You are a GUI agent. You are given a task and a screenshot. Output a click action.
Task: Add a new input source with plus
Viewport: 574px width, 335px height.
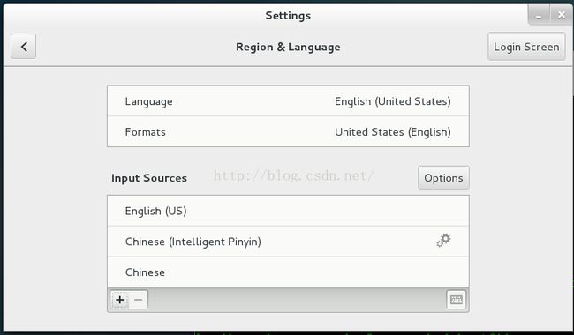tap(120, 300)
